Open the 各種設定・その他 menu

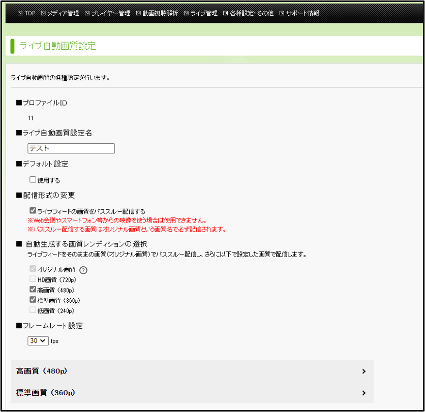(x=248, y=13)
